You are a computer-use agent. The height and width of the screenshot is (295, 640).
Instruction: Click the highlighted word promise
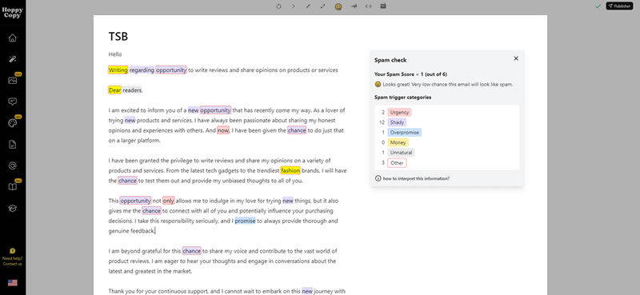pyautogui.click(x=245, y=221)
